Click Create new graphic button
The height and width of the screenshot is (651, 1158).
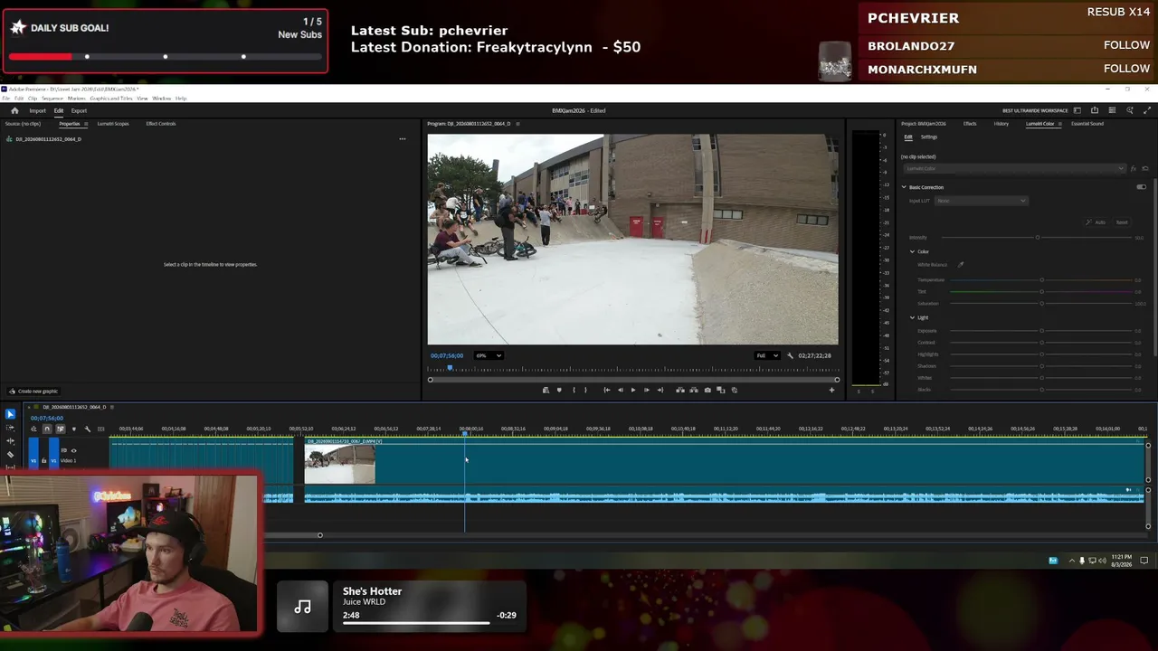[34, 392]
